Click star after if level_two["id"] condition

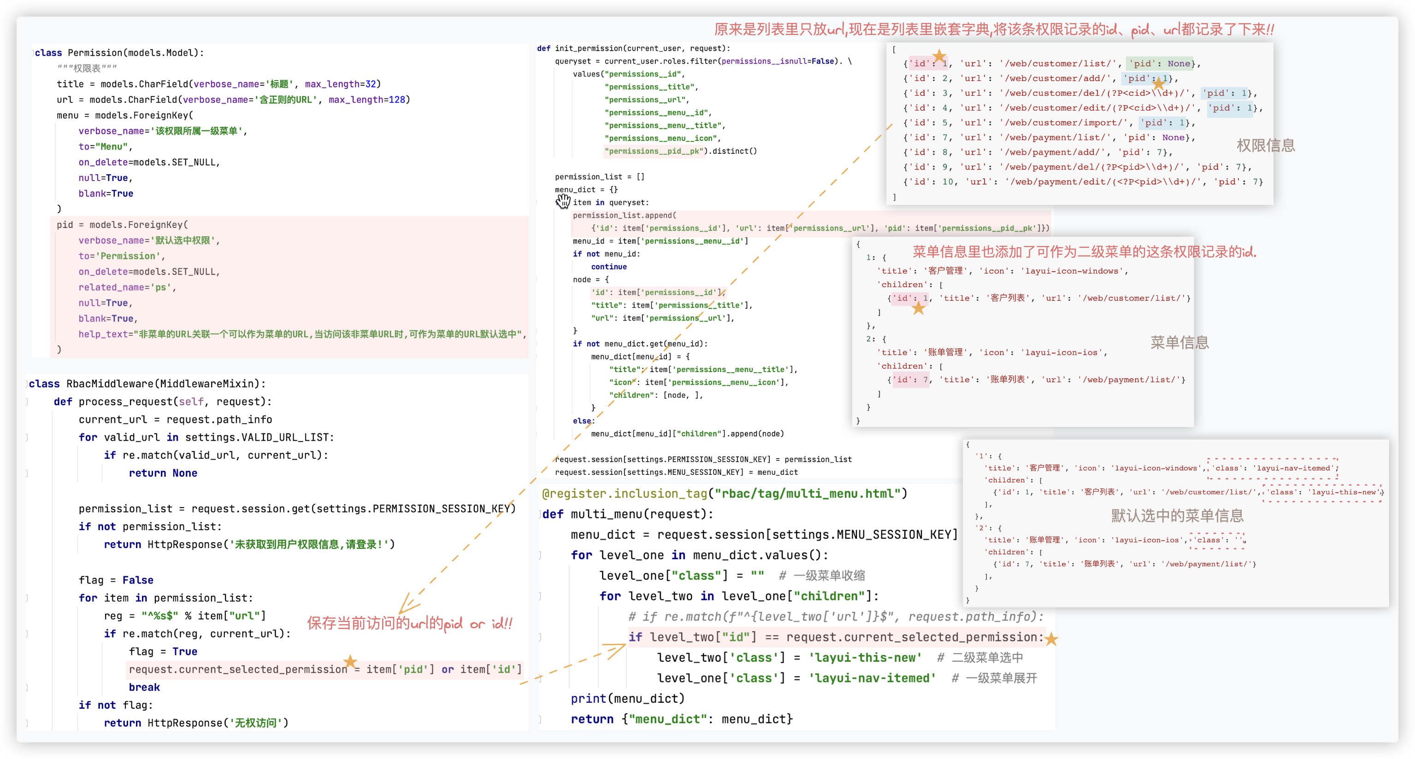(x=1051, y=639)
